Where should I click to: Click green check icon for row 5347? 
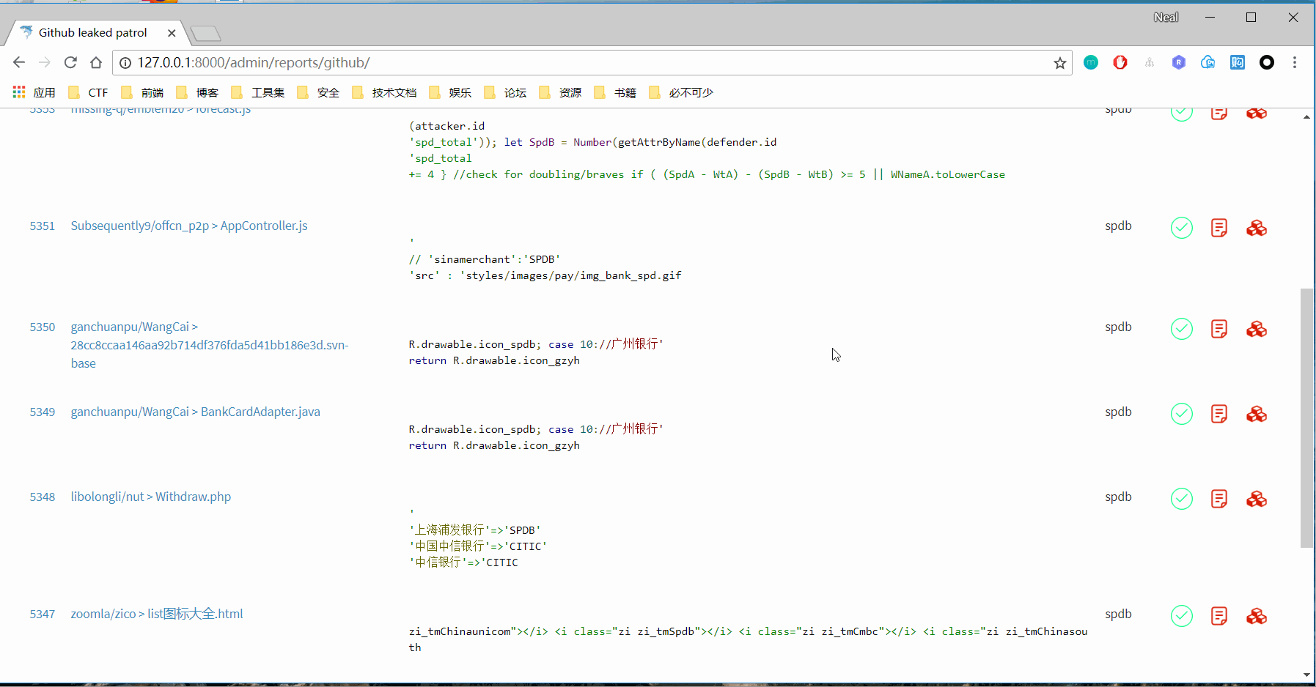tap(1182, 616)
